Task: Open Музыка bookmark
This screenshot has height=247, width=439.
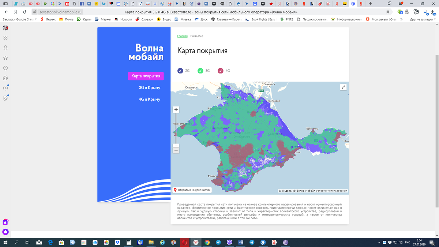Action: (183, 19)
